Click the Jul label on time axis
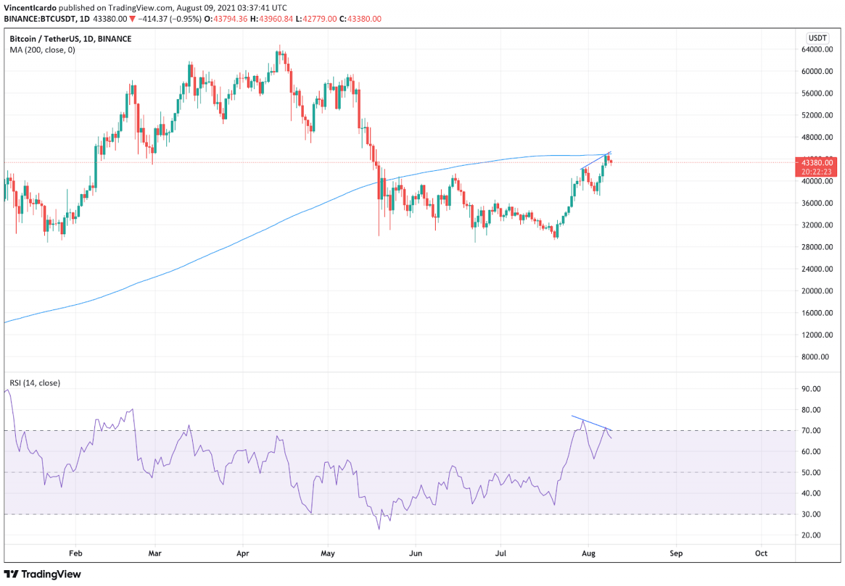Image resolution: width=845 pixels, height=586 pixels. tap(501, 554)
